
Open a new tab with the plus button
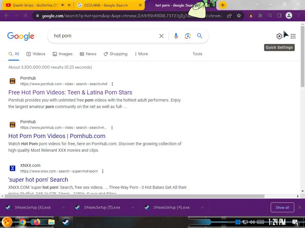point(223,5)
